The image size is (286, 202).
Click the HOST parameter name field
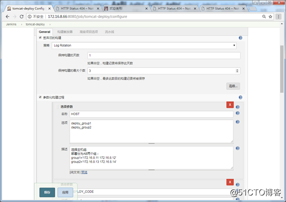coord(151,114)
